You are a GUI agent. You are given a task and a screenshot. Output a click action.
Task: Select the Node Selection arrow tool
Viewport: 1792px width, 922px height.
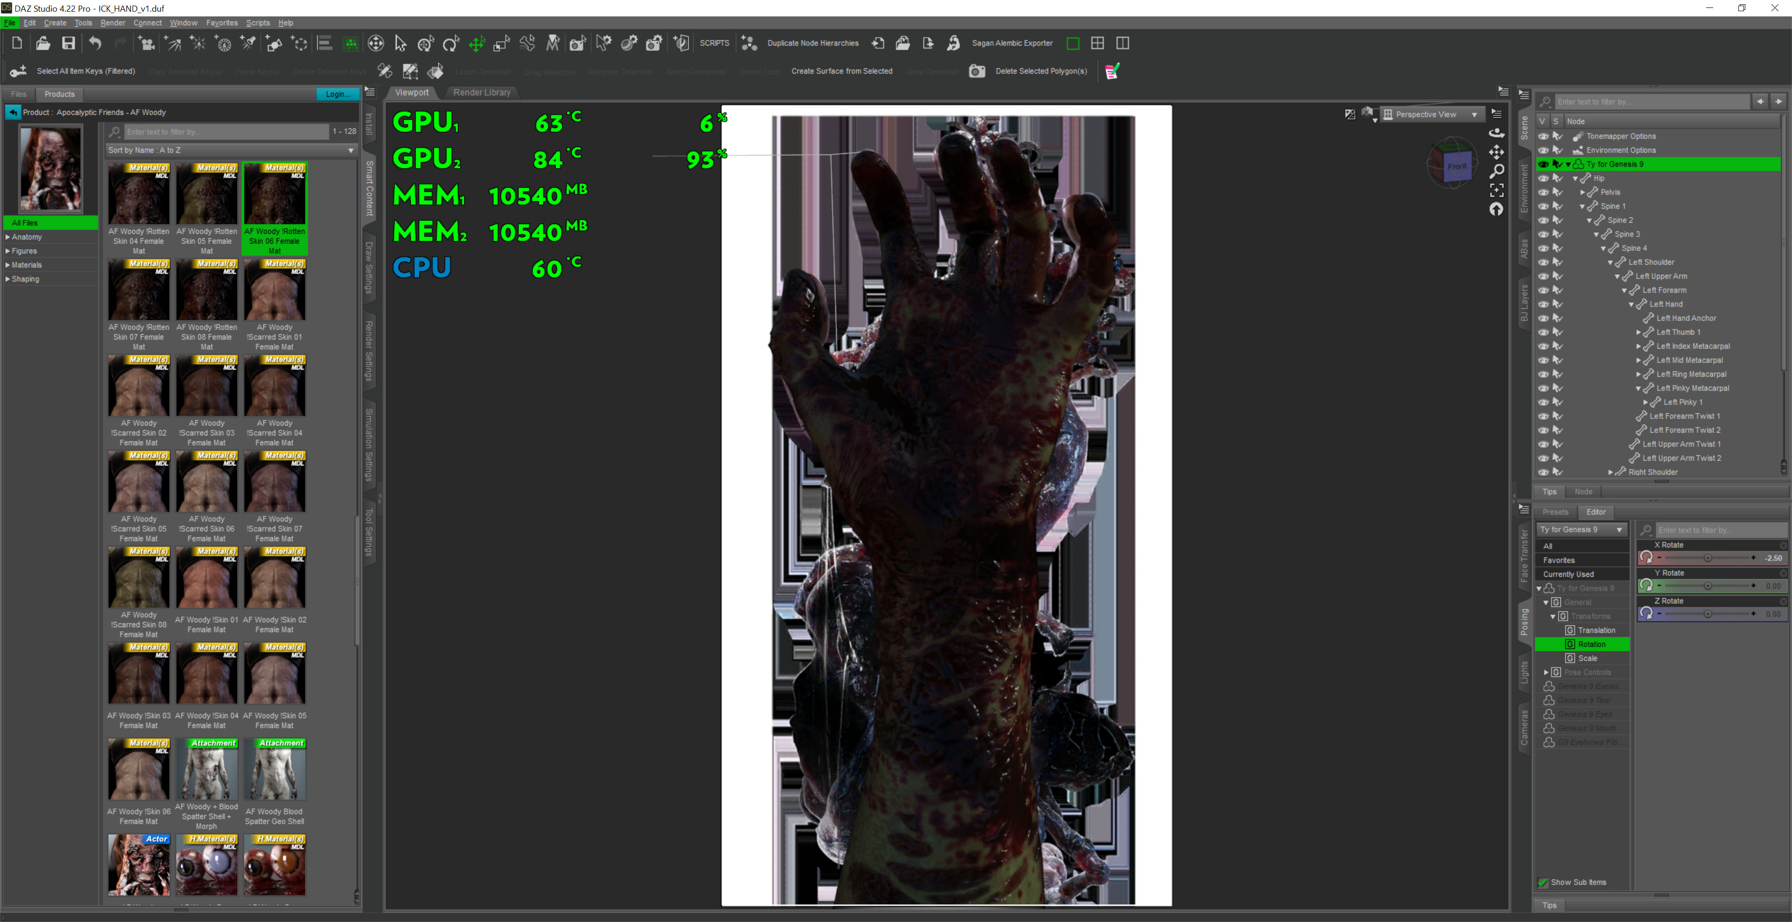click(400, 44)
